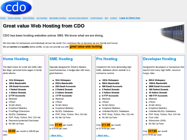
Task: Open sme hosting navigation link
Action: [28, 18]
